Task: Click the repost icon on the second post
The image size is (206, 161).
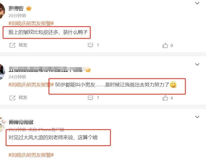Action: coord(12,98)
